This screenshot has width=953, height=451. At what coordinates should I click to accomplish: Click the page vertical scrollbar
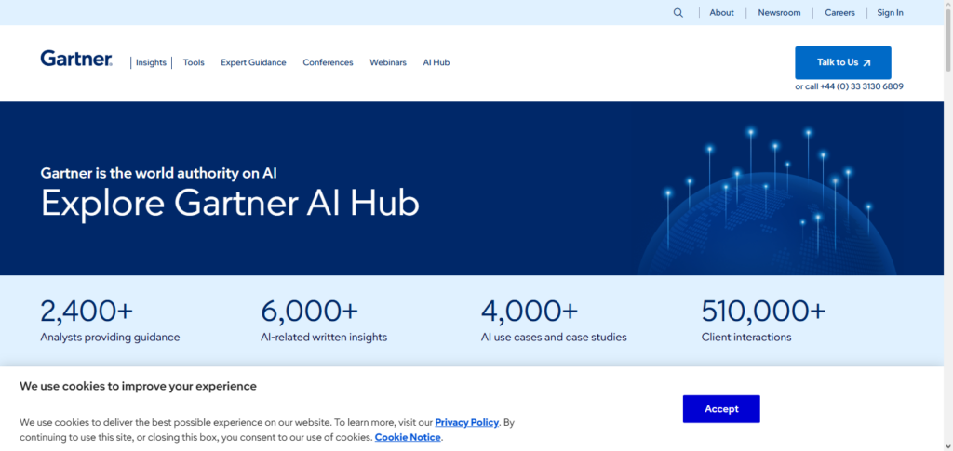[x=947, y=225]
